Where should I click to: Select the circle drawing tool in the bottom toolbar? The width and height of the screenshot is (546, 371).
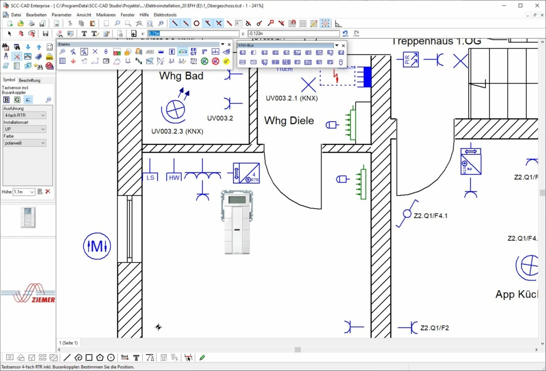click(111, 358)
